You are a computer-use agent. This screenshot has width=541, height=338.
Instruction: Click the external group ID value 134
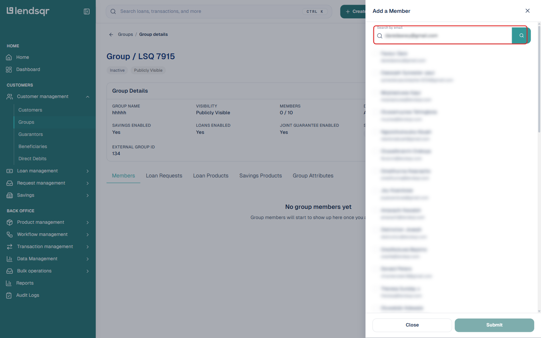tap(116, 154)
